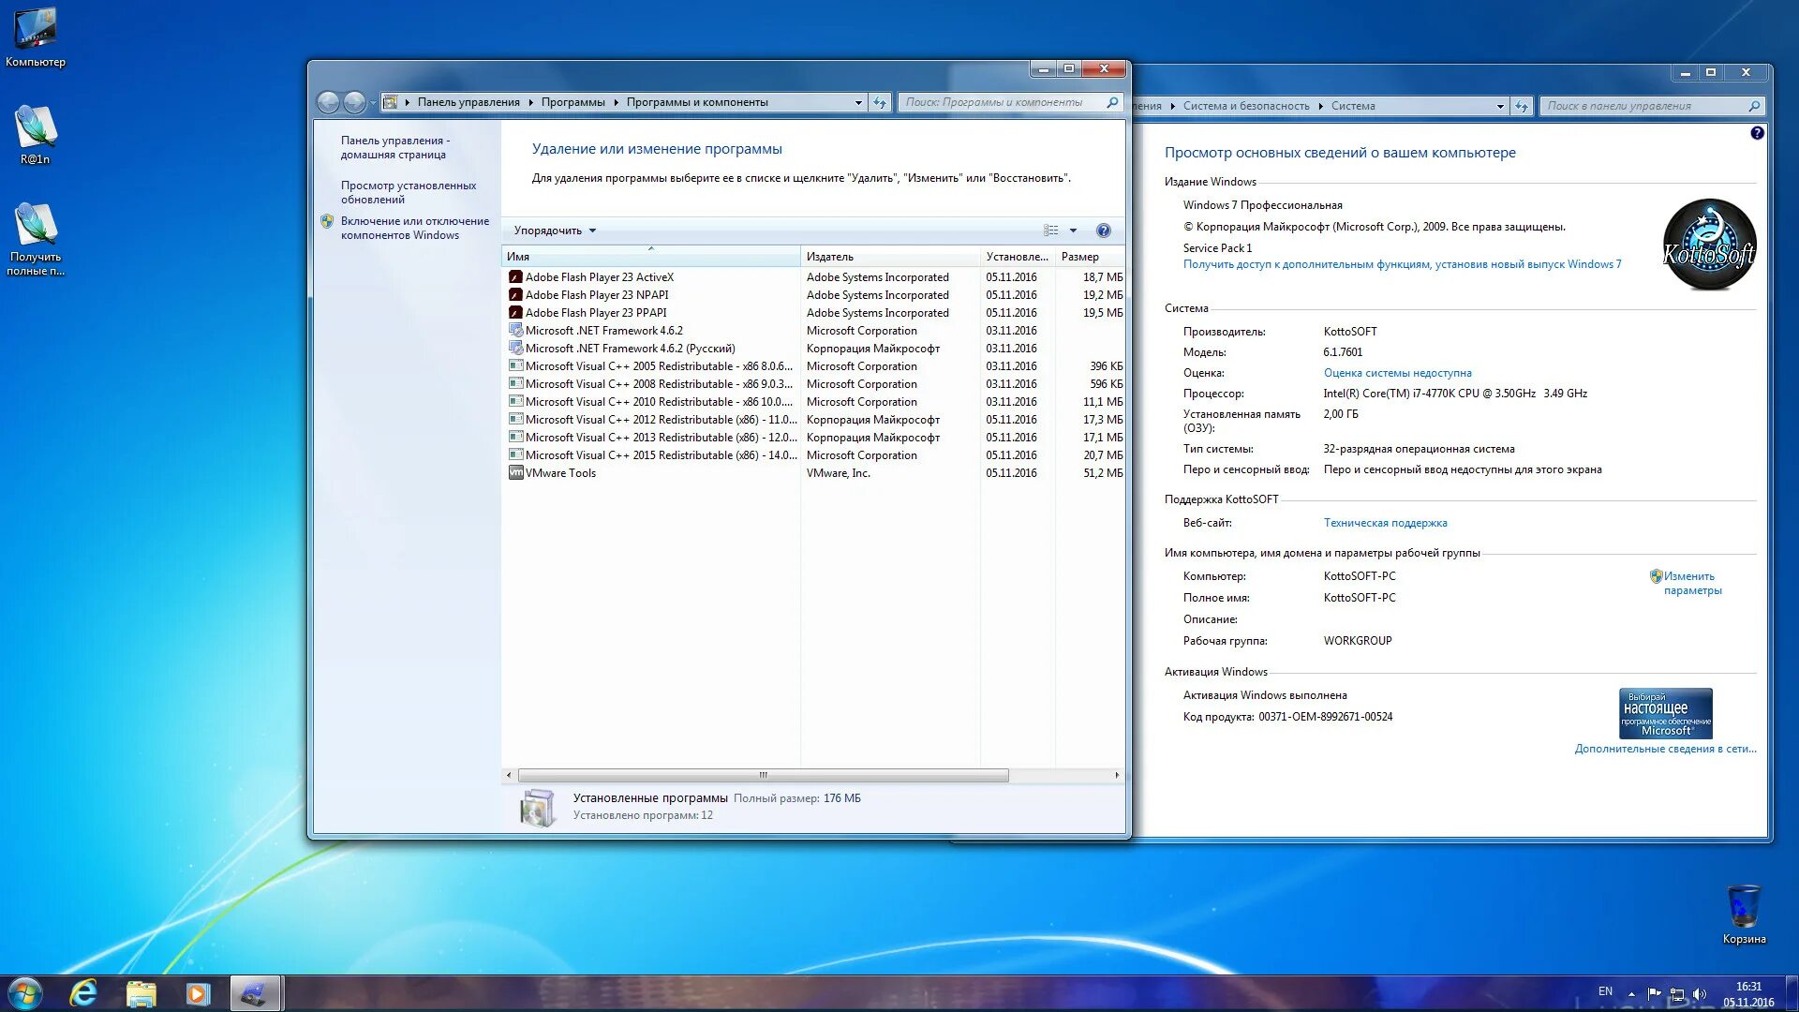Select Adobe Flash Player 23 PPAPI row

813,313
